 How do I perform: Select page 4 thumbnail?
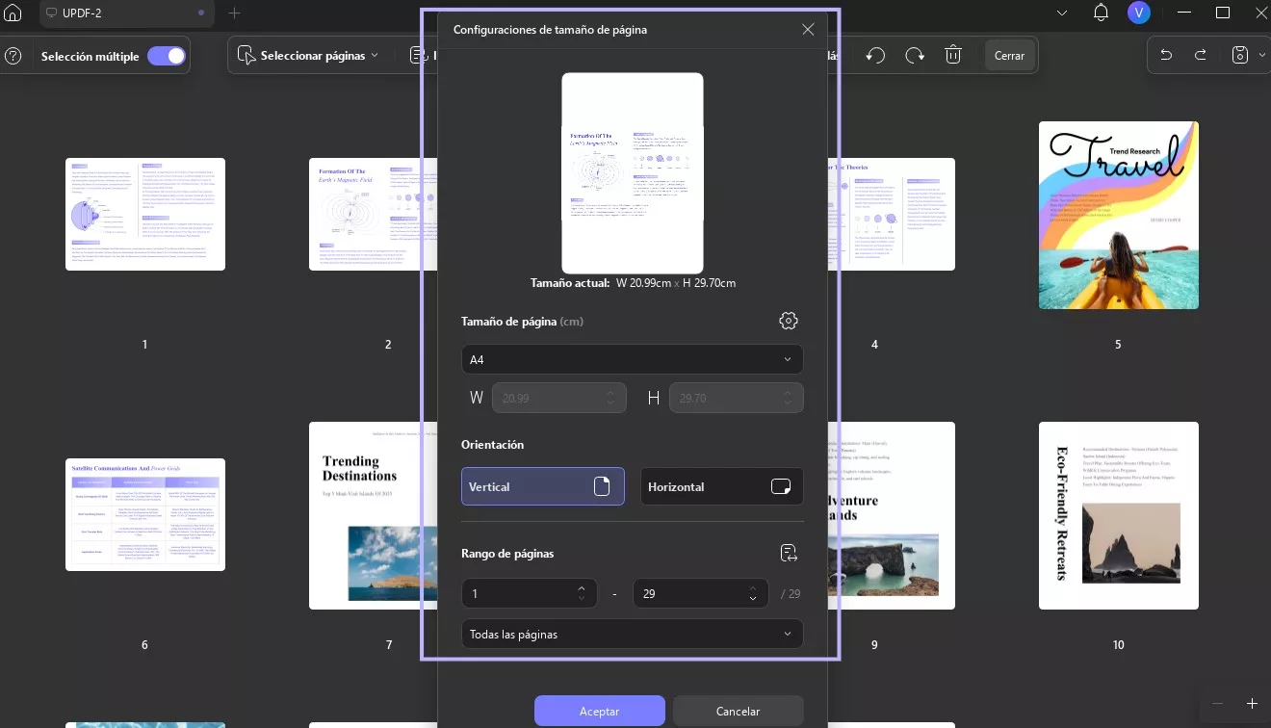[892, 214]
